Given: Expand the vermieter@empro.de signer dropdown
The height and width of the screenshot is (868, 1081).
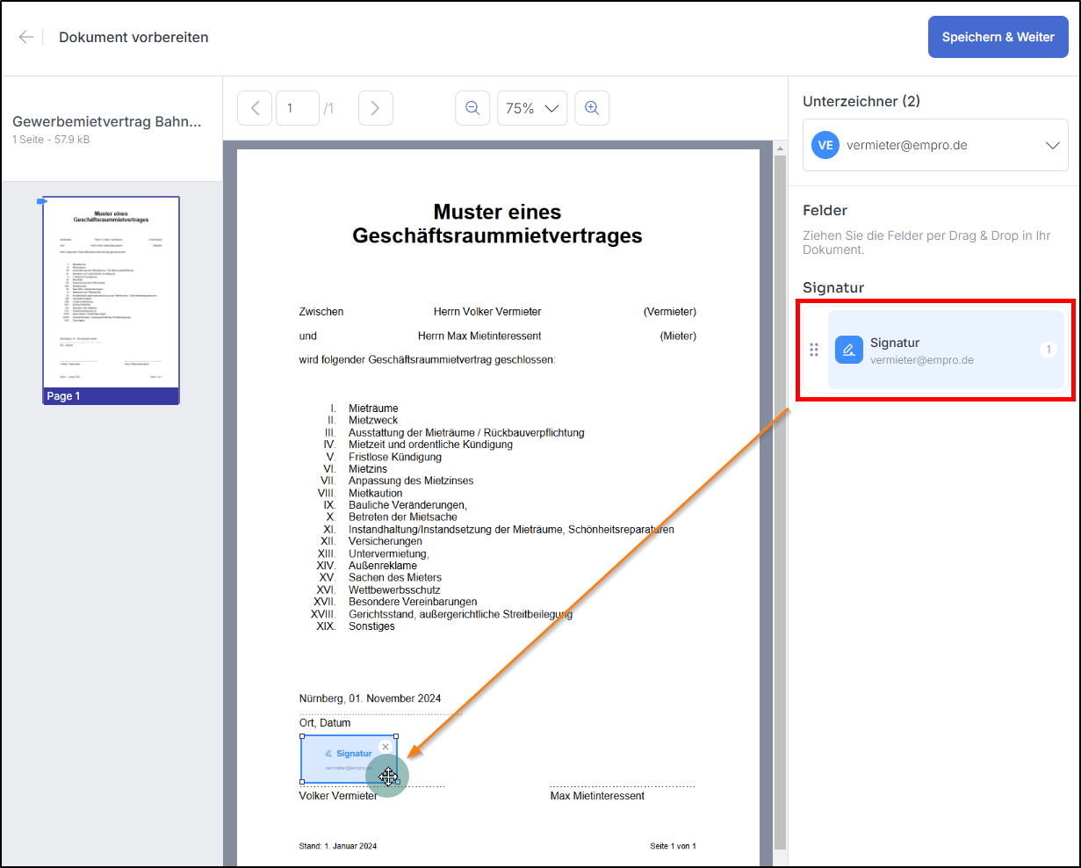Looking at the screenshot, I should tap(1052, 145).
